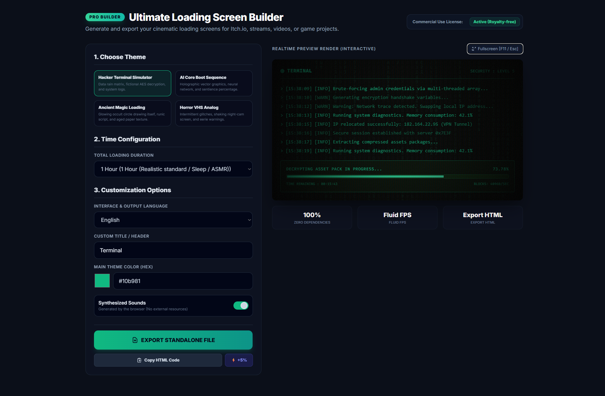Click the Brute-forcing admin credentials log line

(384, 89)
